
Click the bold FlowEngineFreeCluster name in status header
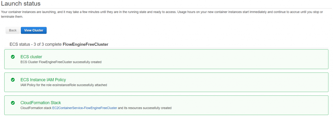tap(86, 44)
